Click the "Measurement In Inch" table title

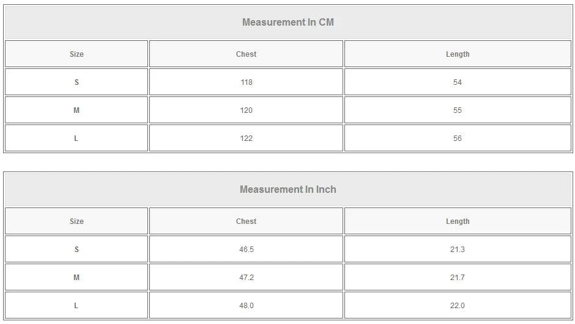287,190
